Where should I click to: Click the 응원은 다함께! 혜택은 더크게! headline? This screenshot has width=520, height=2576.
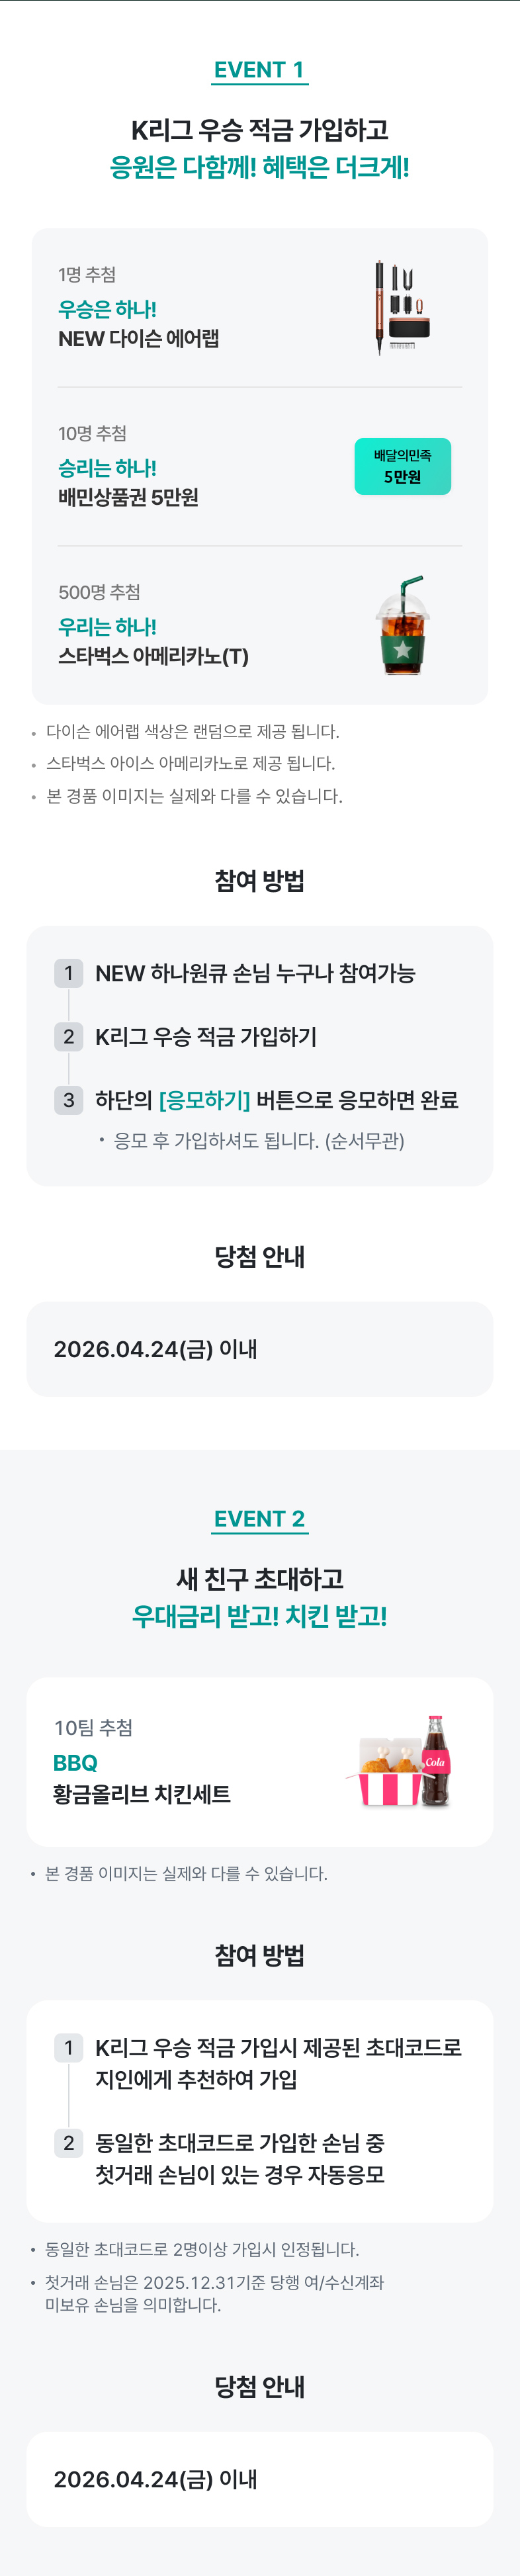259,167
